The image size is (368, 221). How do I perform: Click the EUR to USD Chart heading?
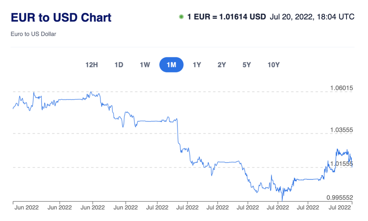(61, 17)
